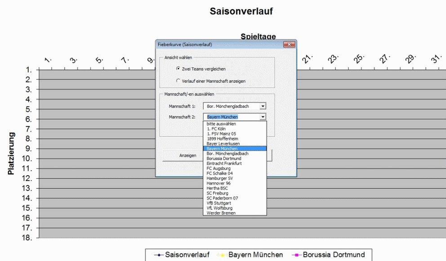Pick 1. FSV Mainz 05 from the list
The width and height of the screenshot is (446, 261).
click(235, 133)
